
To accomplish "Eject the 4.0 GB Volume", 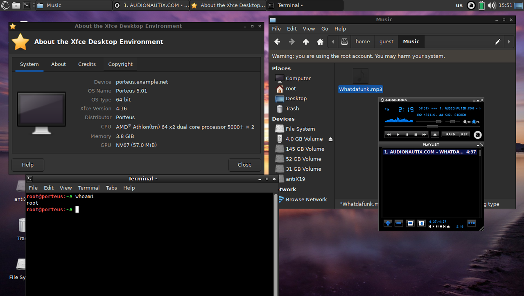I will [x=330, y=139].
